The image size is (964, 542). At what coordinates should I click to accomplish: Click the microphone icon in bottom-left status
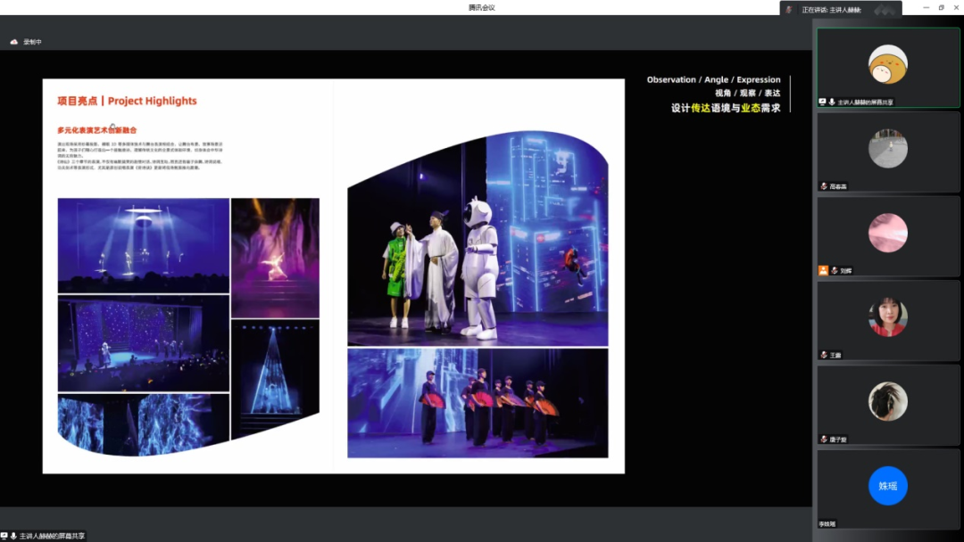coord(13,536)
